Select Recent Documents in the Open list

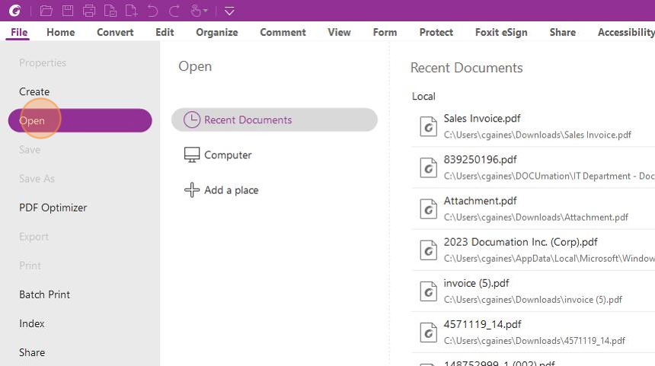coord(274,119)
